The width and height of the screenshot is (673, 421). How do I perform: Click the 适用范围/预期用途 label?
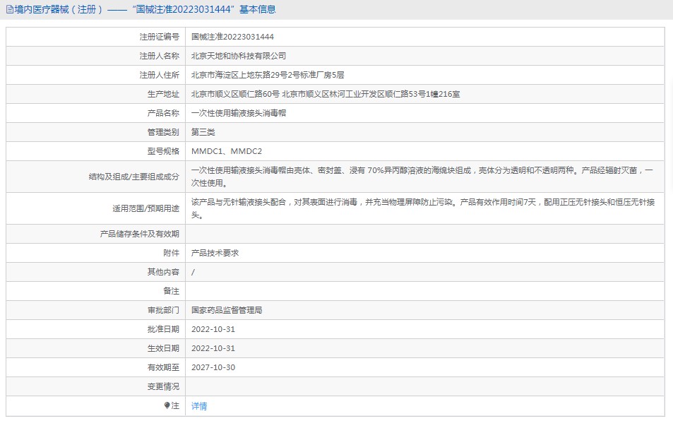point(146,208)
